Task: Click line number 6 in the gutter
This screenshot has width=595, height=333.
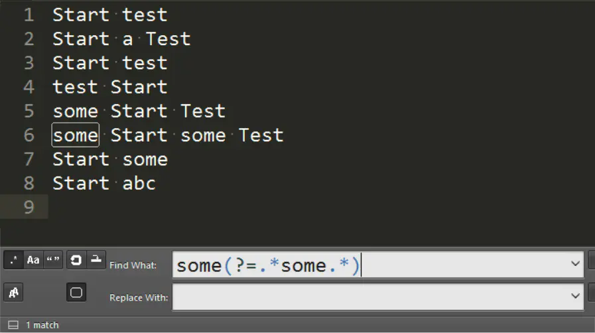Action: [x=29, y=135]
